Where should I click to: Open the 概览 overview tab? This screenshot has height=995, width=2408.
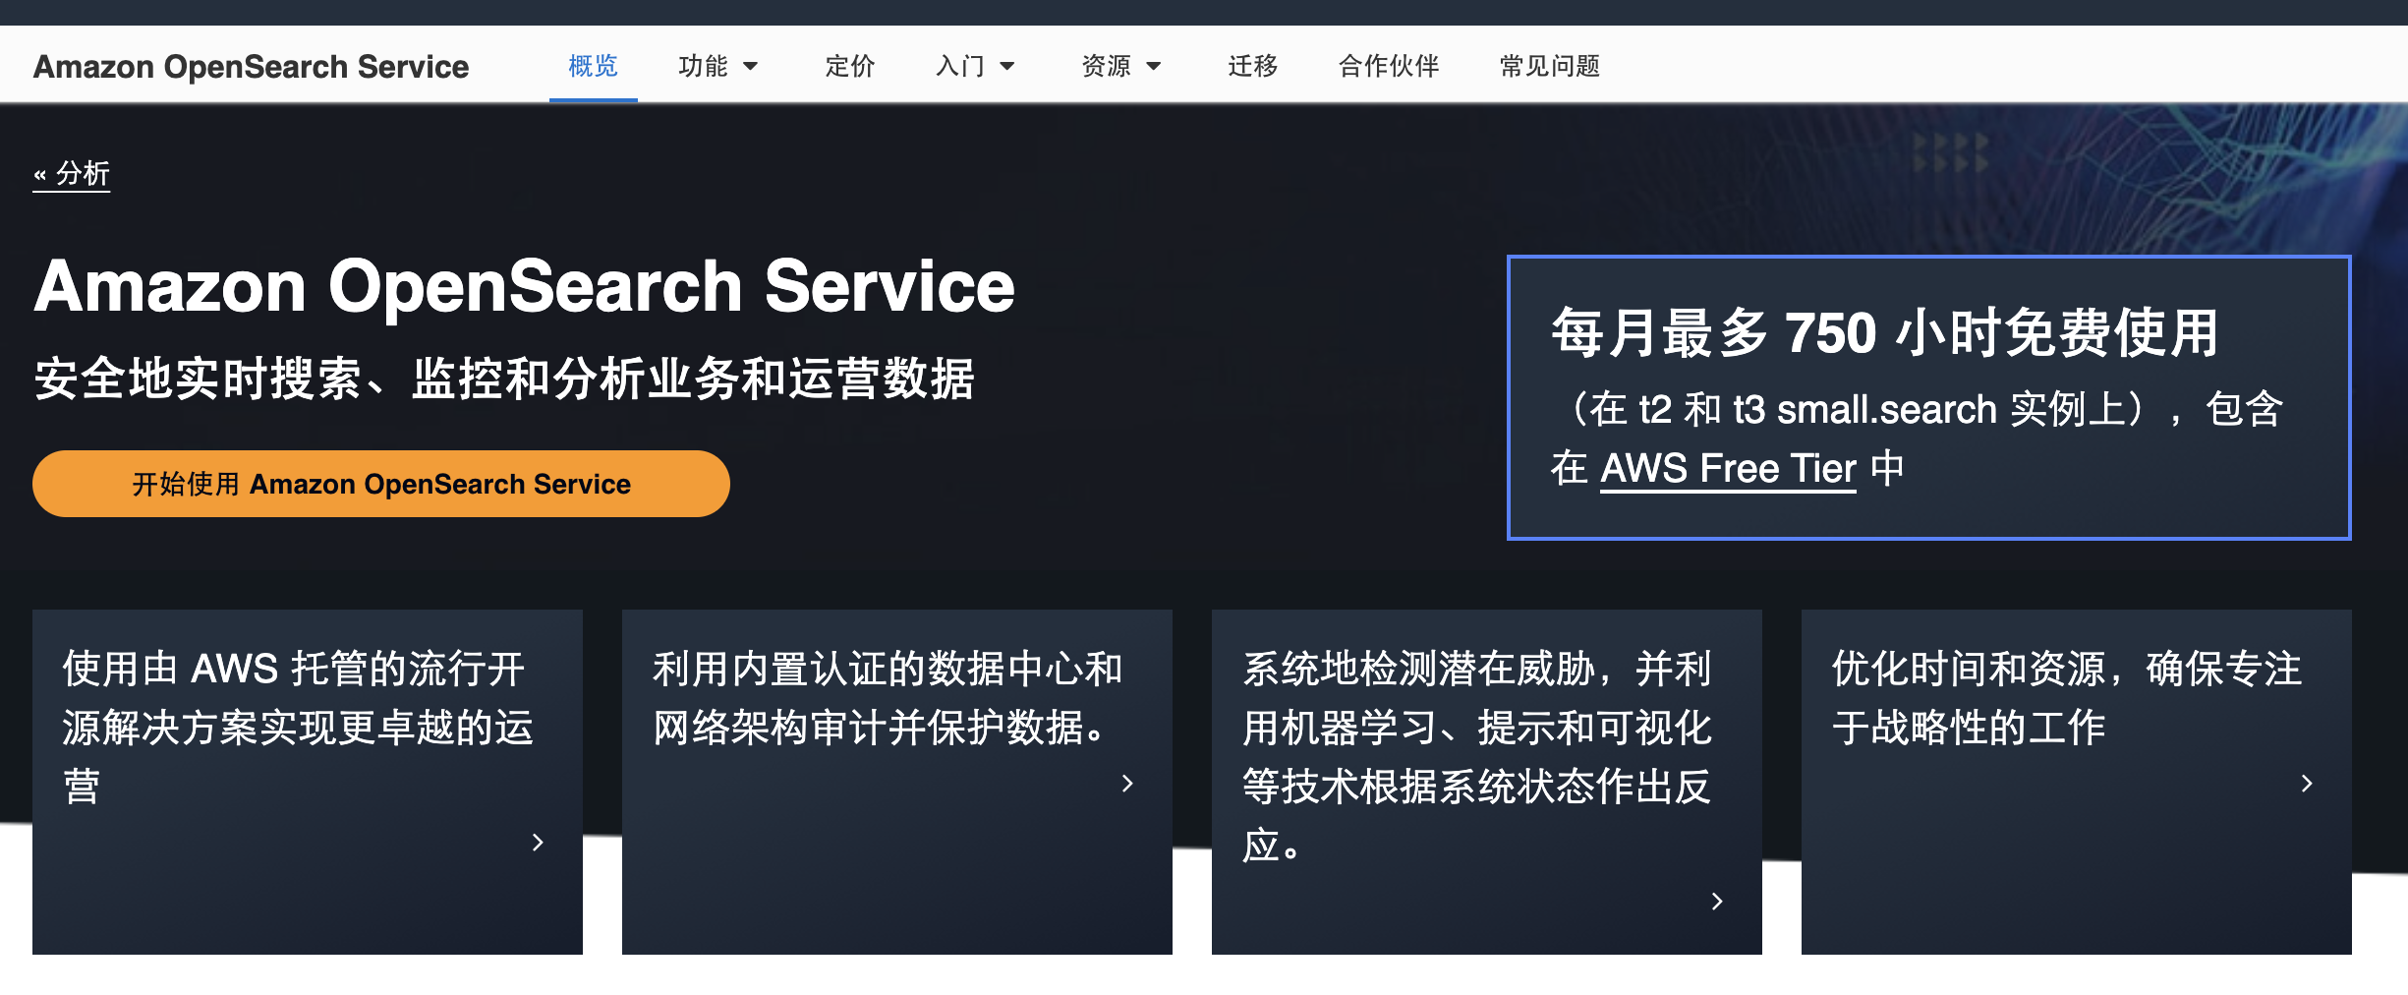coord(593,66)
